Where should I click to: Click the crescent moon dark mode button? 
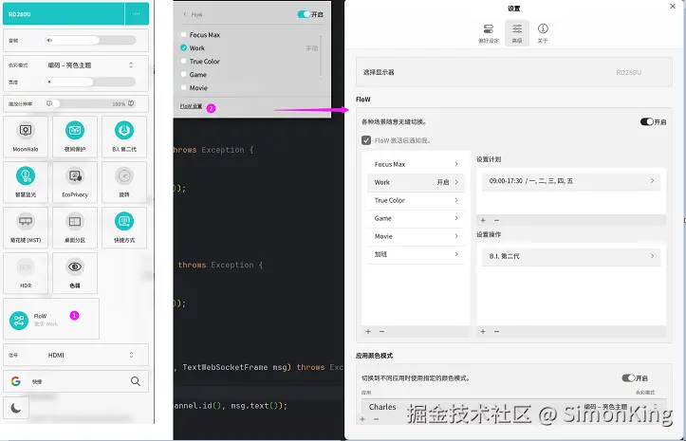[16, 408]
